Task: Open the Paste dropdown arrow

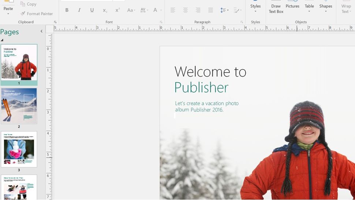Action: pos(8,14)
